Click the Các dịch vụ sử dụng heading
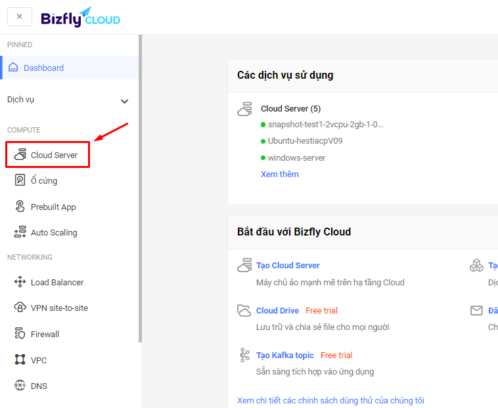The height and width of the screenshot is (408, 498). tap(285, 75)
